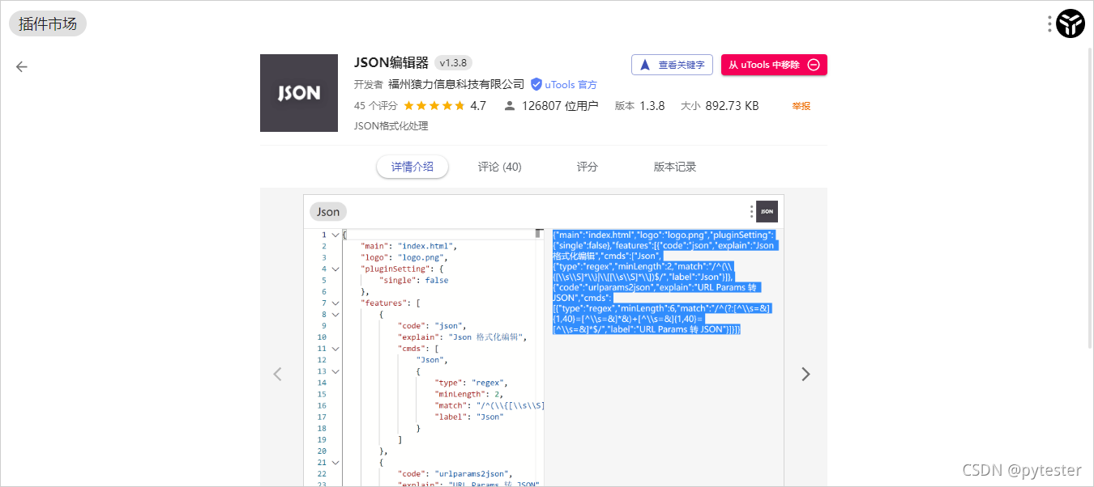Click the JSON编辑器 title
The height and width of the screenshot is (487, 1094).
click(391, 63)
